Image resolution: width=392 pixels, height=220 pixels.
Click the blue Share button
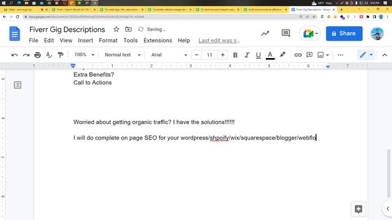pos(344,34)
